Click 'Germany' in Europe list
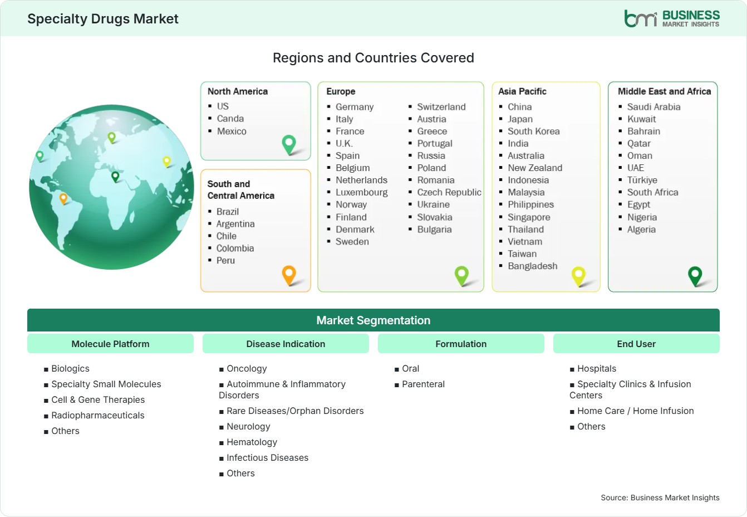 point(355,107)
